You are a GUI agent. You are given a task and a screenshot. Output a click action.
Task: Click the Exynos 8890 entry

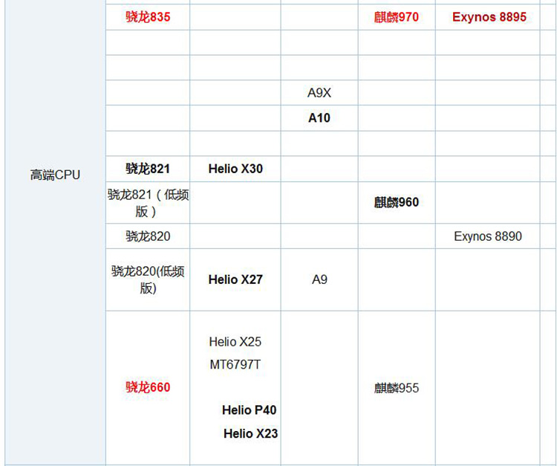[x=488, y=236]
